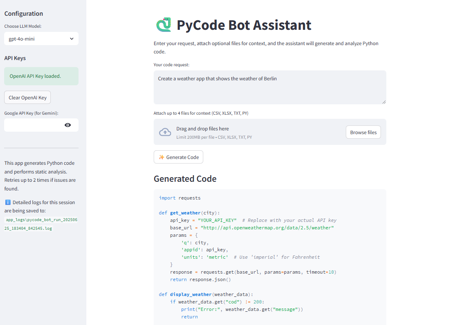Show the Google API key with eye icon

pyautogui.click(x=68, y=125)
